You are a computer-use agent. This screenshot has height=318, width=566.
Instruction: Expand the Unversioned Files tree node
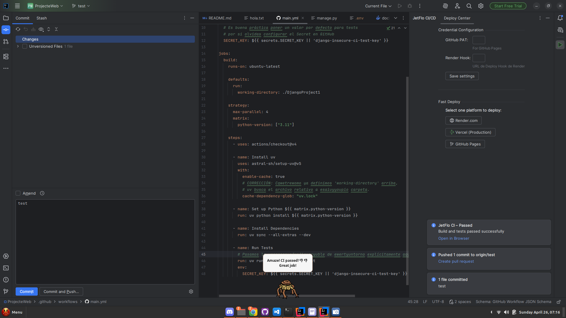tap(18, 46)
